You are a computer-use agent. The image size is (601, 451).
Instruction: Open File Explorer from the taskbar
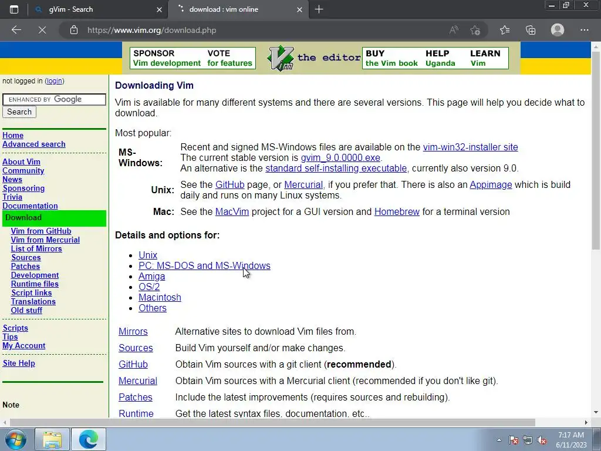[x=52, y=439]
